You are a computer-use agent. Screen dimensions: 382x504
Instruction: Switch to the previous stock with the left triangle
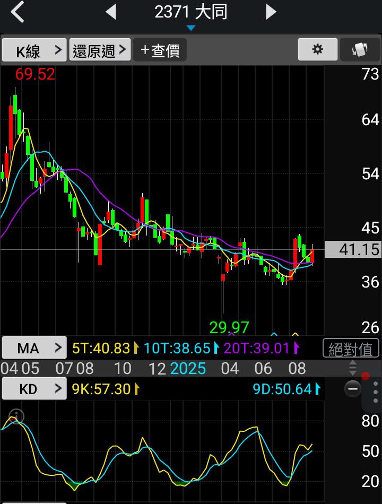click(x=111, y=12)
